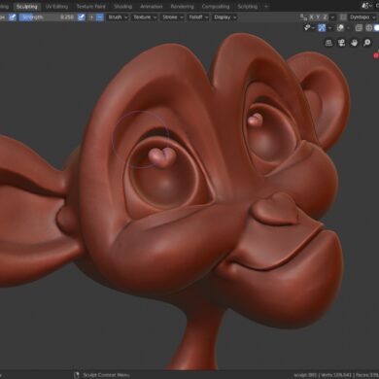Enable the Dyntopo checkbox

[343, 17]
